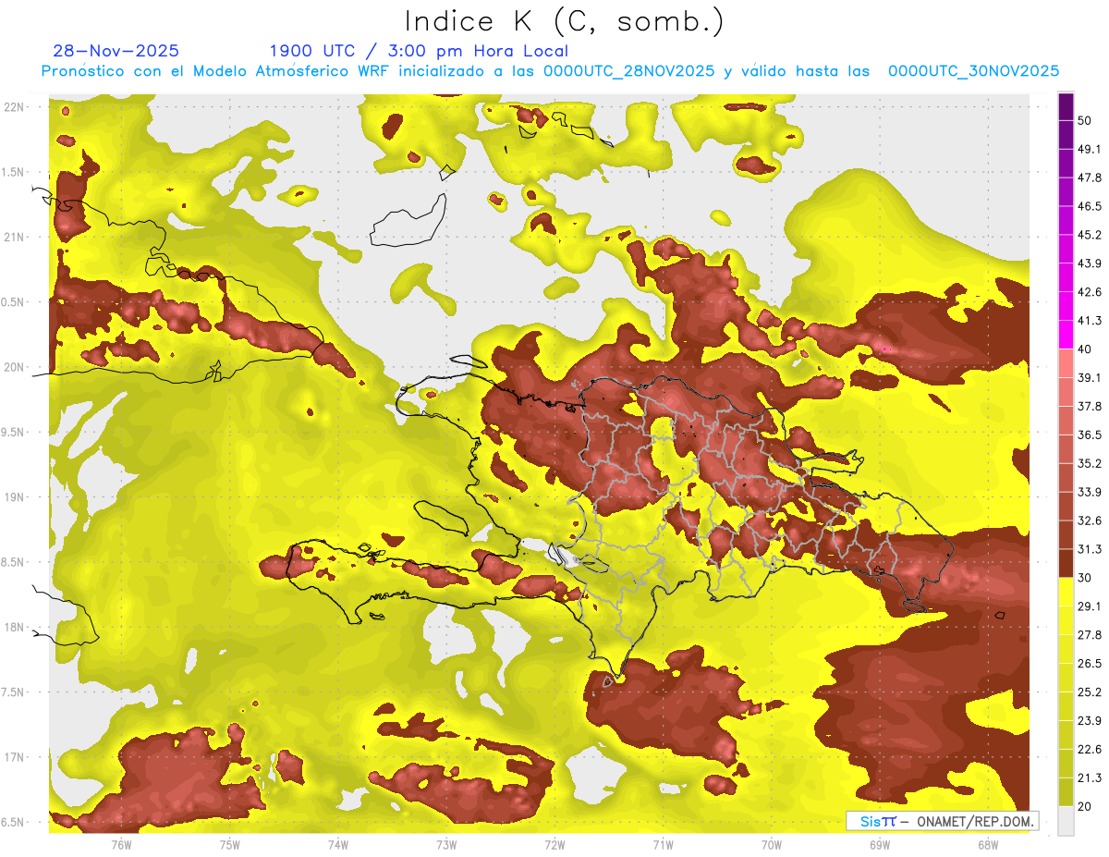1109x857 pixels.
Task: Select the '28-Nov-2025' date text
Action: (x=116, y=51)
